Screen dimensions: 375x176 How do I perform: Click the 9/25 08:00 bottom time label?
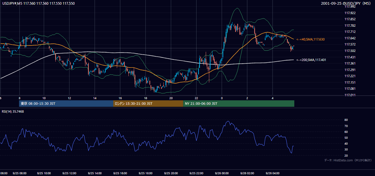tap(19, 173)
